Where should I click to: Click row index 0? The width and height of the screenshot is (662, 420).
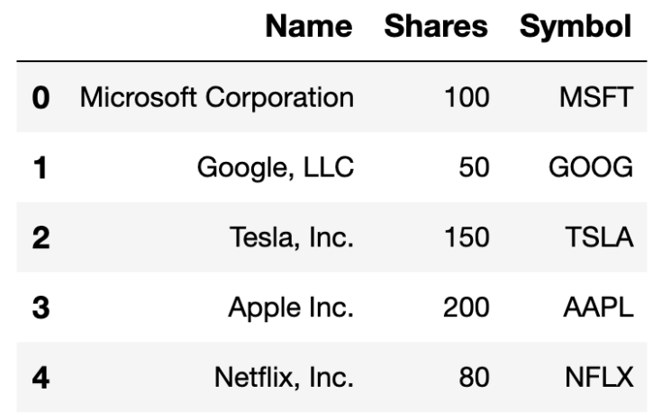(x=41, y=98)
